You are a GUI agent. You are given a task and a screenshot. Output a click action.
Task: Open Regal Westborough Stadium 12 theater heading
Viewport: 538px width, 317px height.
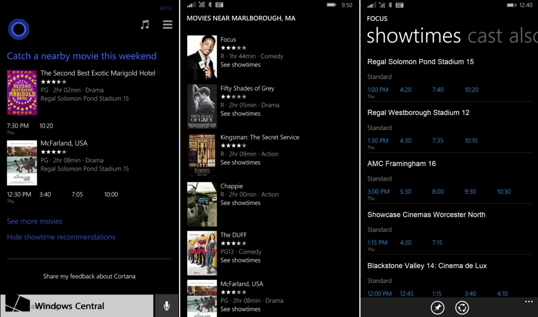tap(418, 113)
